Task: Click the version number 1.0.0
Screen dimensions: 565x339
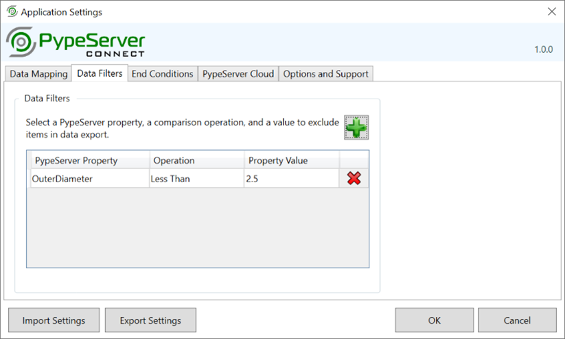Action: (x=544, y=49)
